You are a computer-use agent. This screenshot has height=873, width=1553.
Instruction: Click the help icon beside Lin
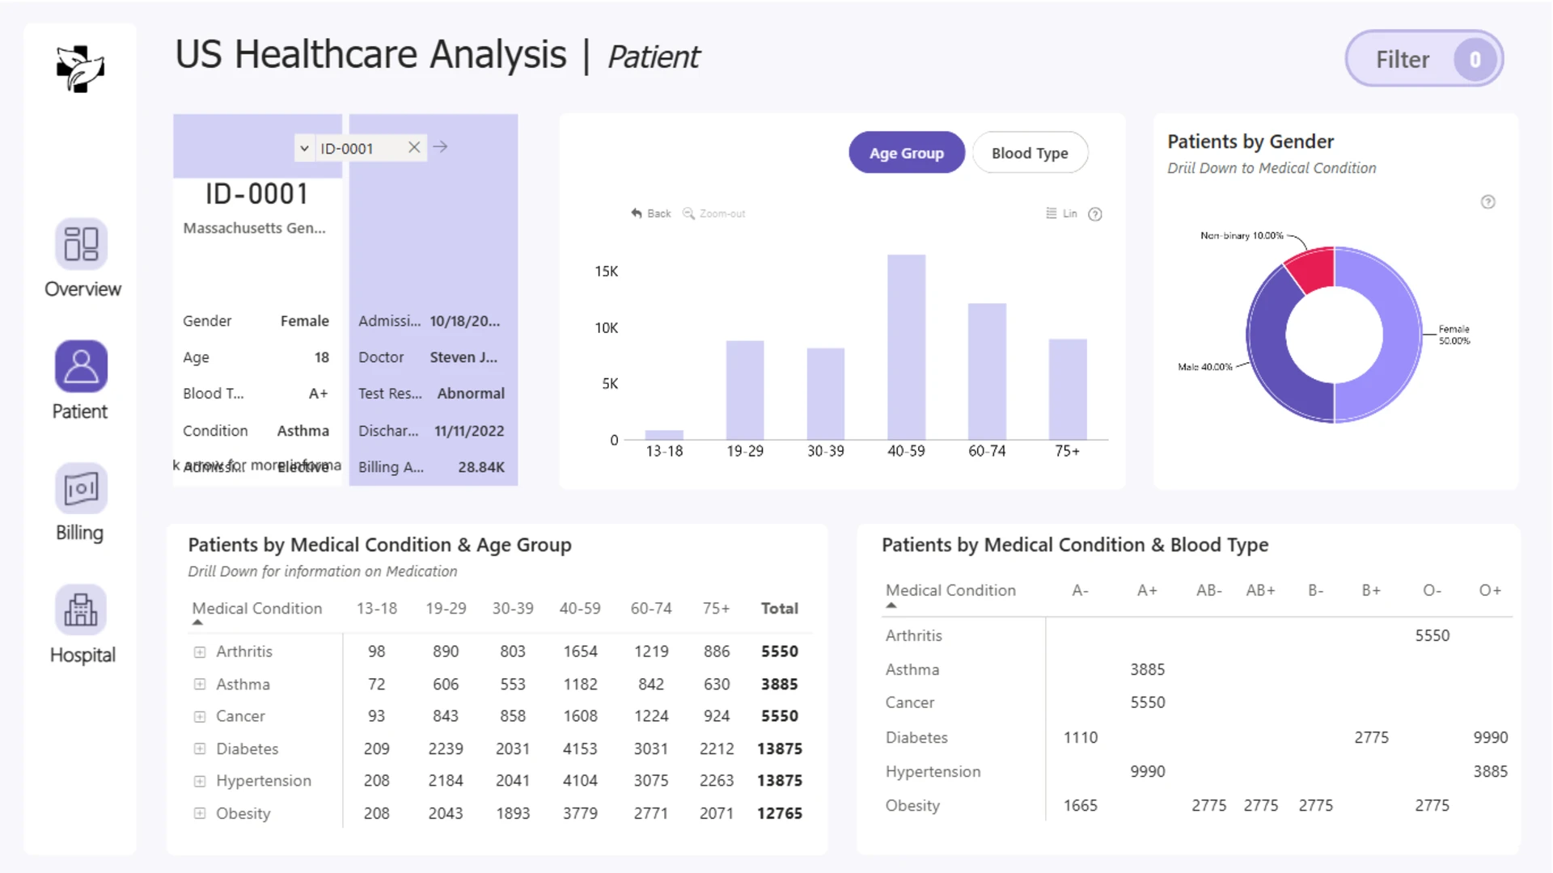pyautogui.click(x=1095, y=214)
